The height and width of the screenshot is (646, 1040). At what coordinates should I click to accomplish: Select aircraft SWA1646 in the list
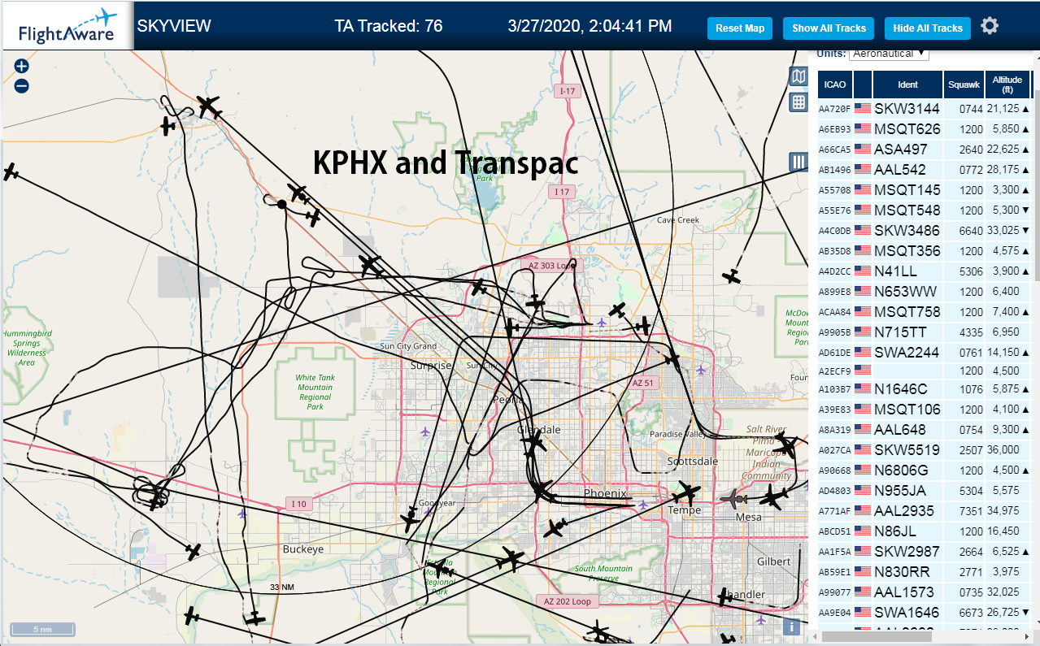click(907, 613)
